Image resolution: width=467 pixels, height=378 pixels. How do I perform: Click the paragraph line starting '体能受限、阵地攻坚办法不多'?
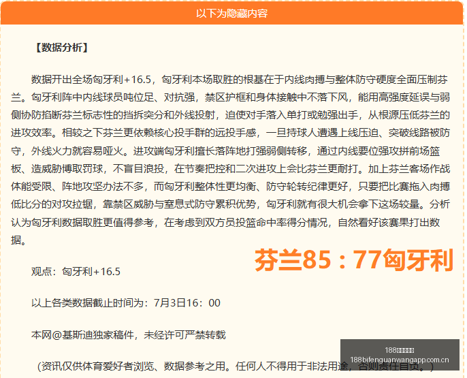pos(230,187)
